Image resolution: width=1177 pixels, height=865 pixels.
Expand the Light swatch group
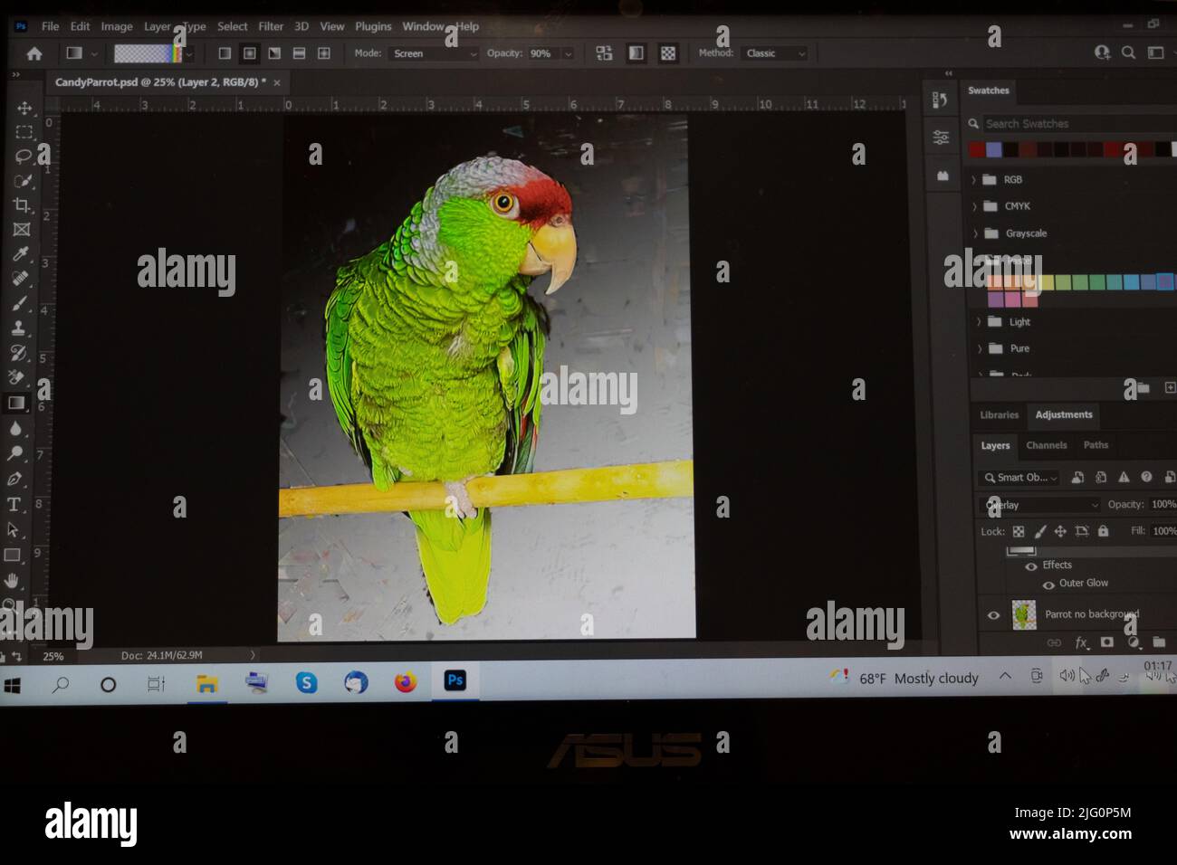pyautogui.click(x=979, y=322)
